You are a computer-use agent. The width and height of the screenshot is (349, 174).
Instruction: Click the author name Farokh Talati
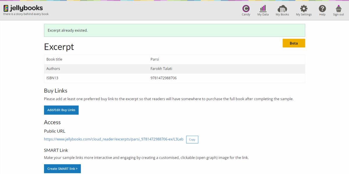(x=161, y=69)
